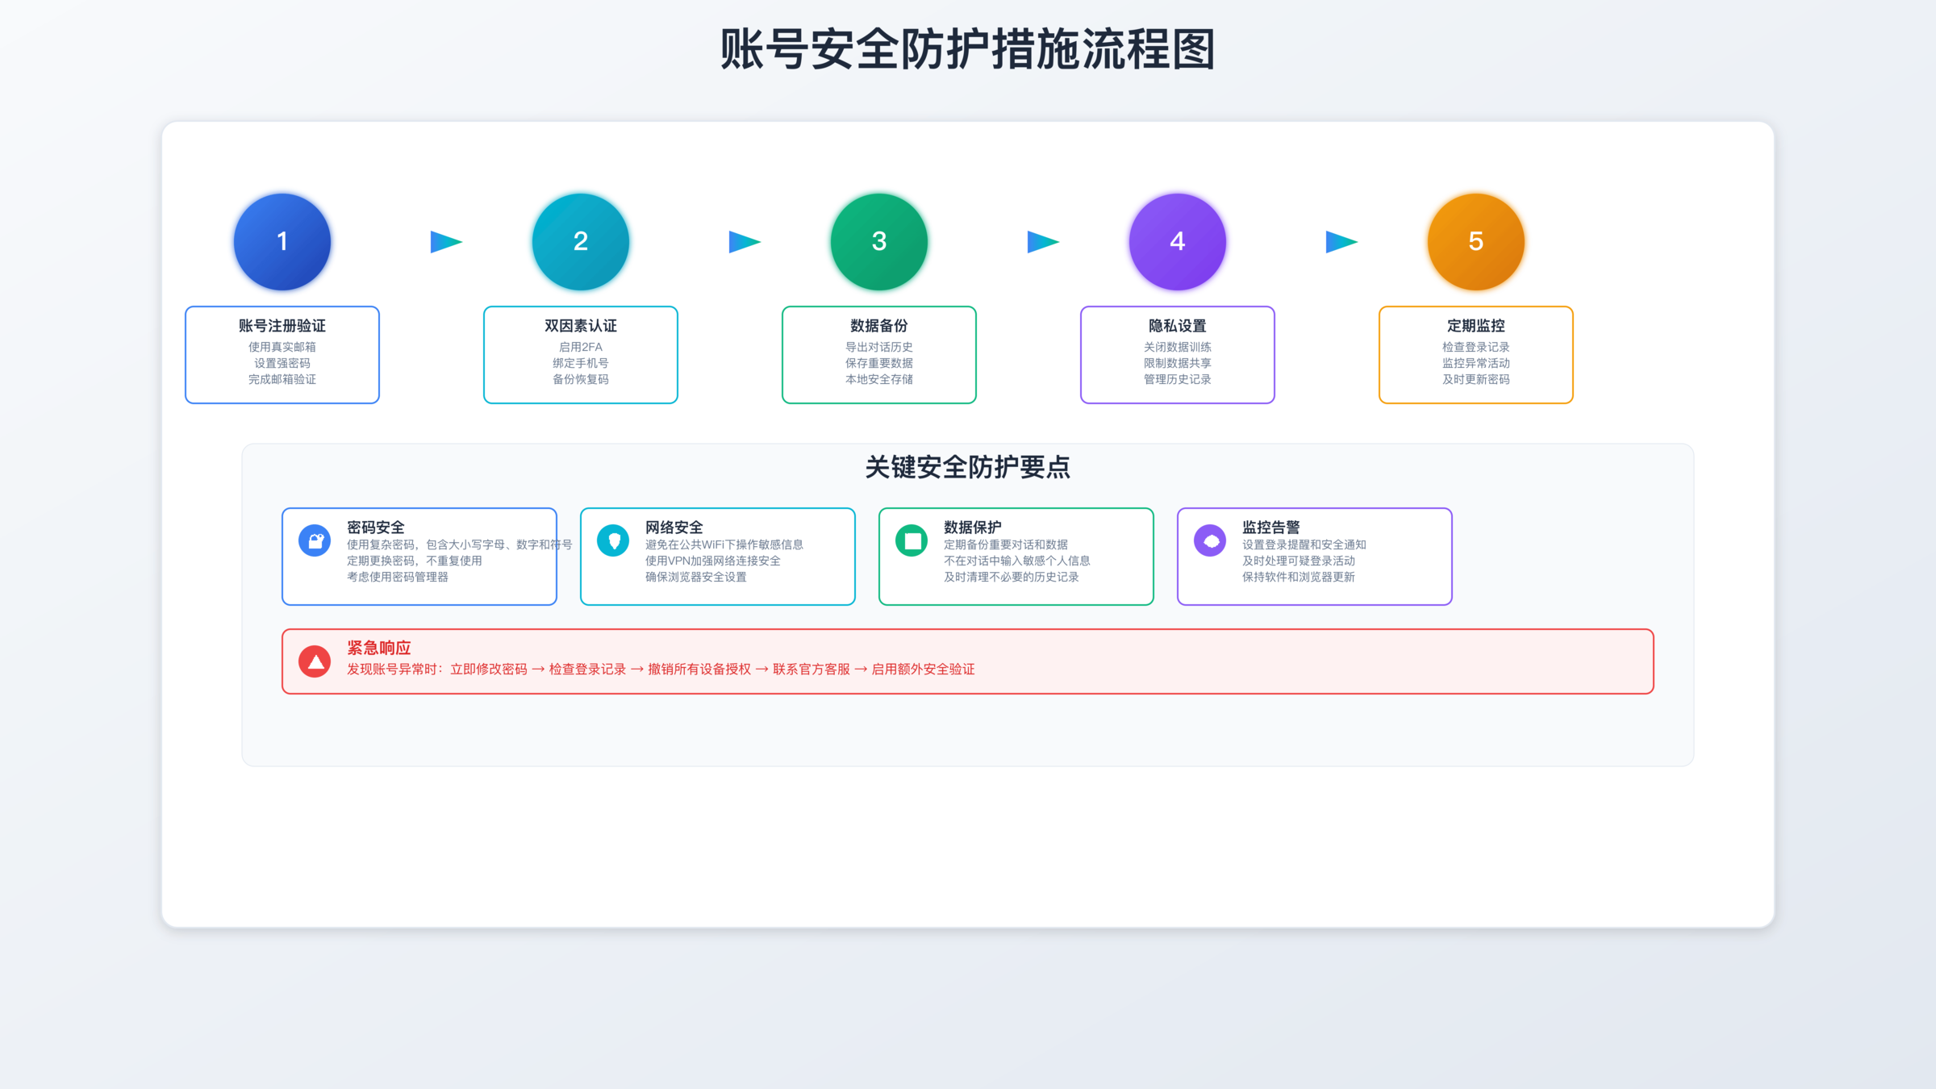This screenshot has width=1936, height=1089.
Task: Click the 监控告警 heading
Action: click(x=1271, y=528)
